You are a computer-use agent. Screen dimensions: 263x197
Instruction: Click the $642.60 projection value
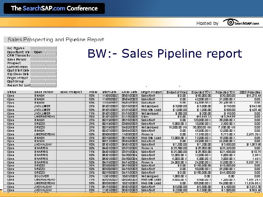[x=255, y=106]
